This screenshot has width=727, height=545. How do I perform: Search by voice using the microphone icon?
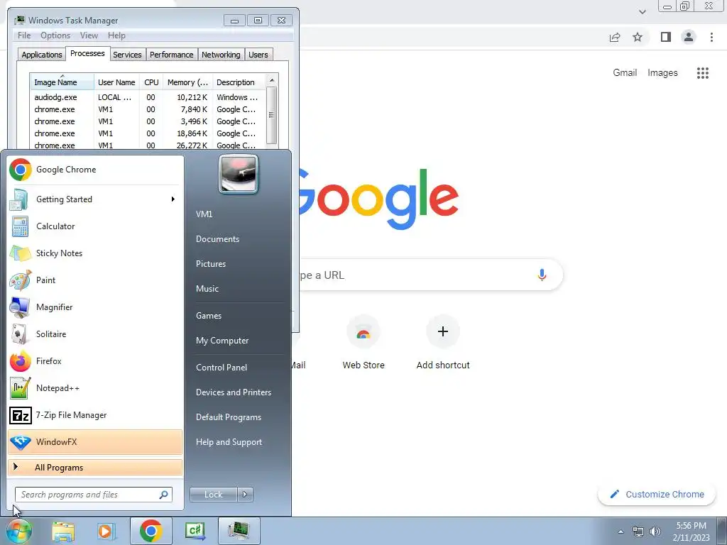point(542,275)
